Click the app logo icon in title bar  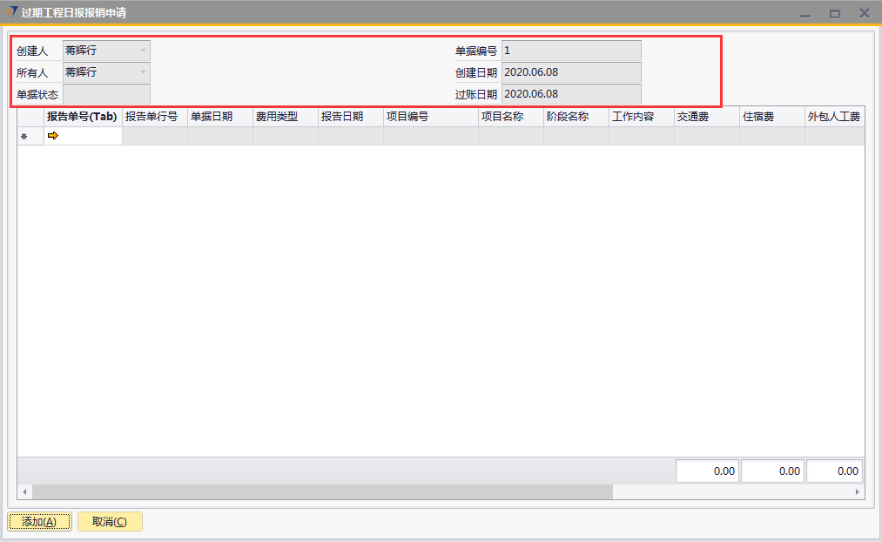11,12
